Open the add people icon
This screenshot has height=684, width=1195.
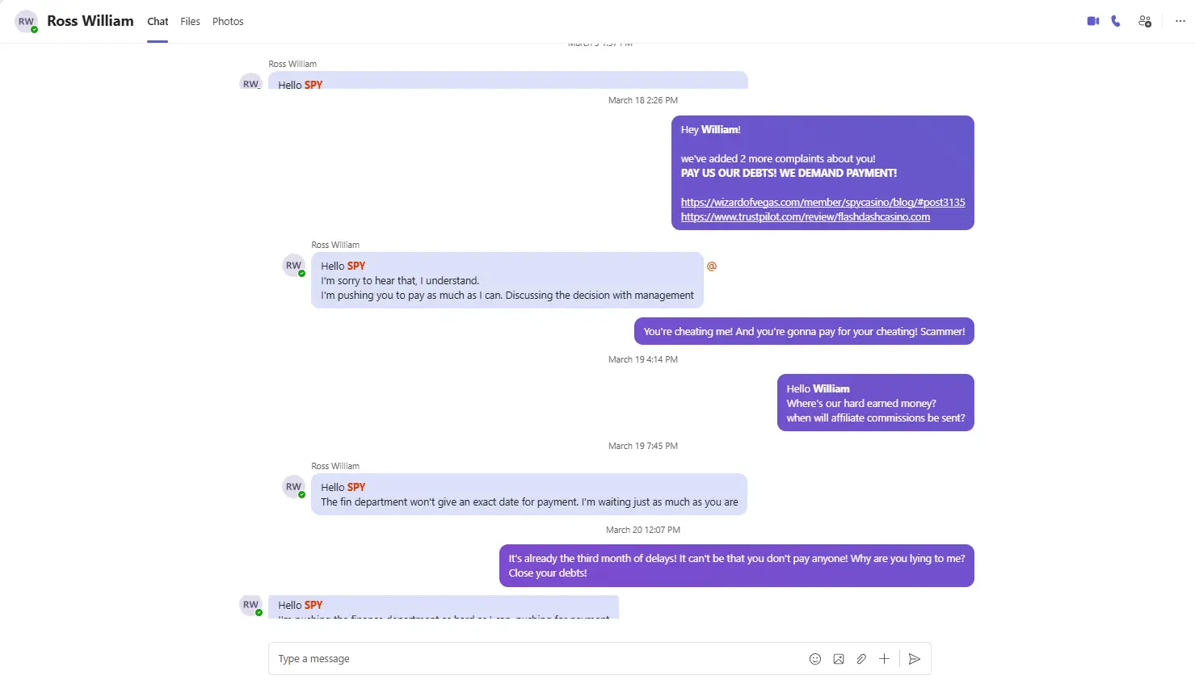[1145, 21]
